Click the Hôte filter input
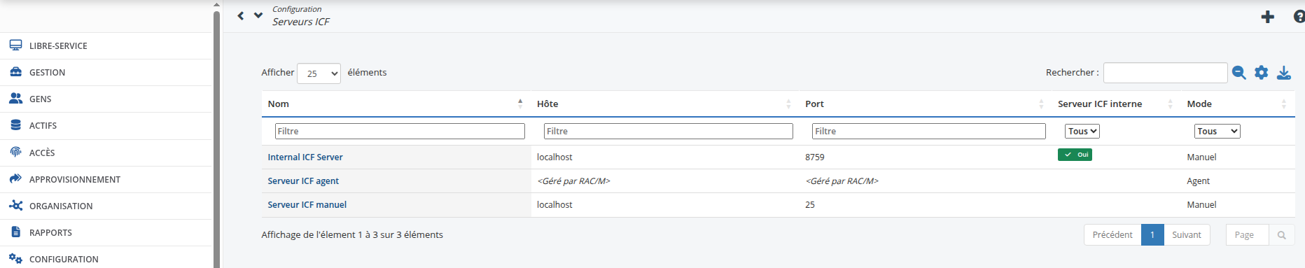Viewport: 1305px width, 268px height. click(x=669, y=131)
